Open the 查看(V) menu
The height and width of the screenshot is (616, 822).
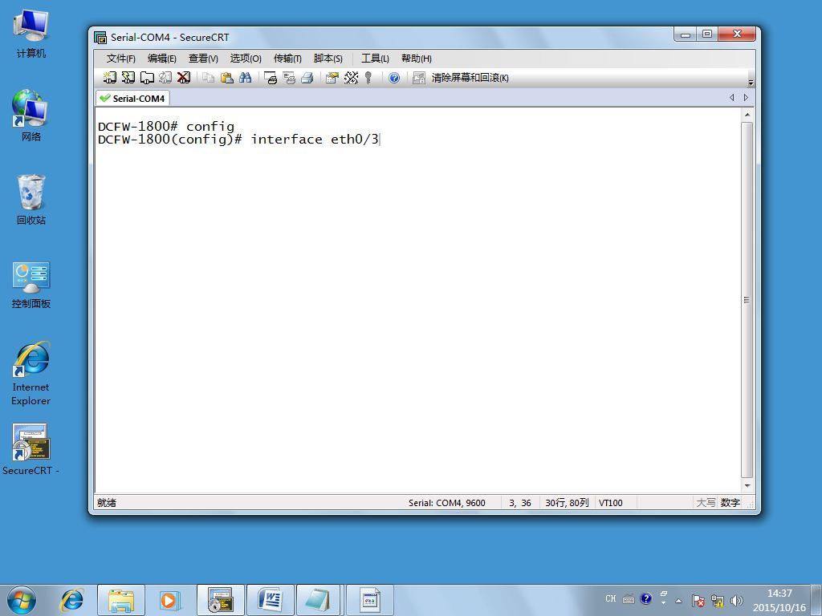coord(203,58)
